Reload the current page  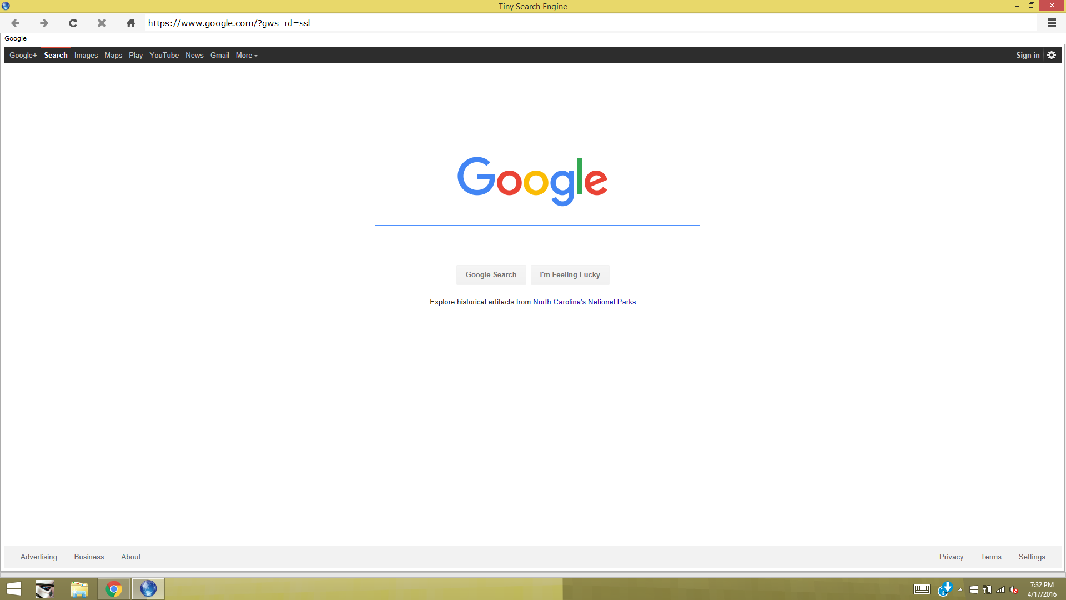point(72,23)
